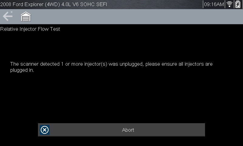Tap the word "injector(s)" in the warning
This screenshot has height=146, width=243.
(x=96, y=64)
